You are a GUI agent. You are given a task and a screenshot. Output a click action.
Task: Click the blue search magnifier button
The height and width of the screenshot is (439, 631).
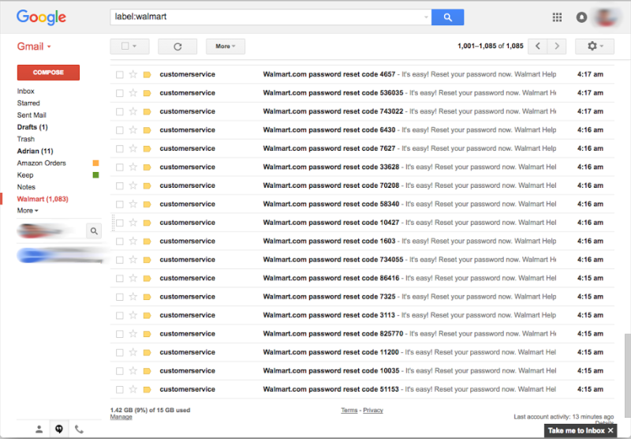(447, 17)
